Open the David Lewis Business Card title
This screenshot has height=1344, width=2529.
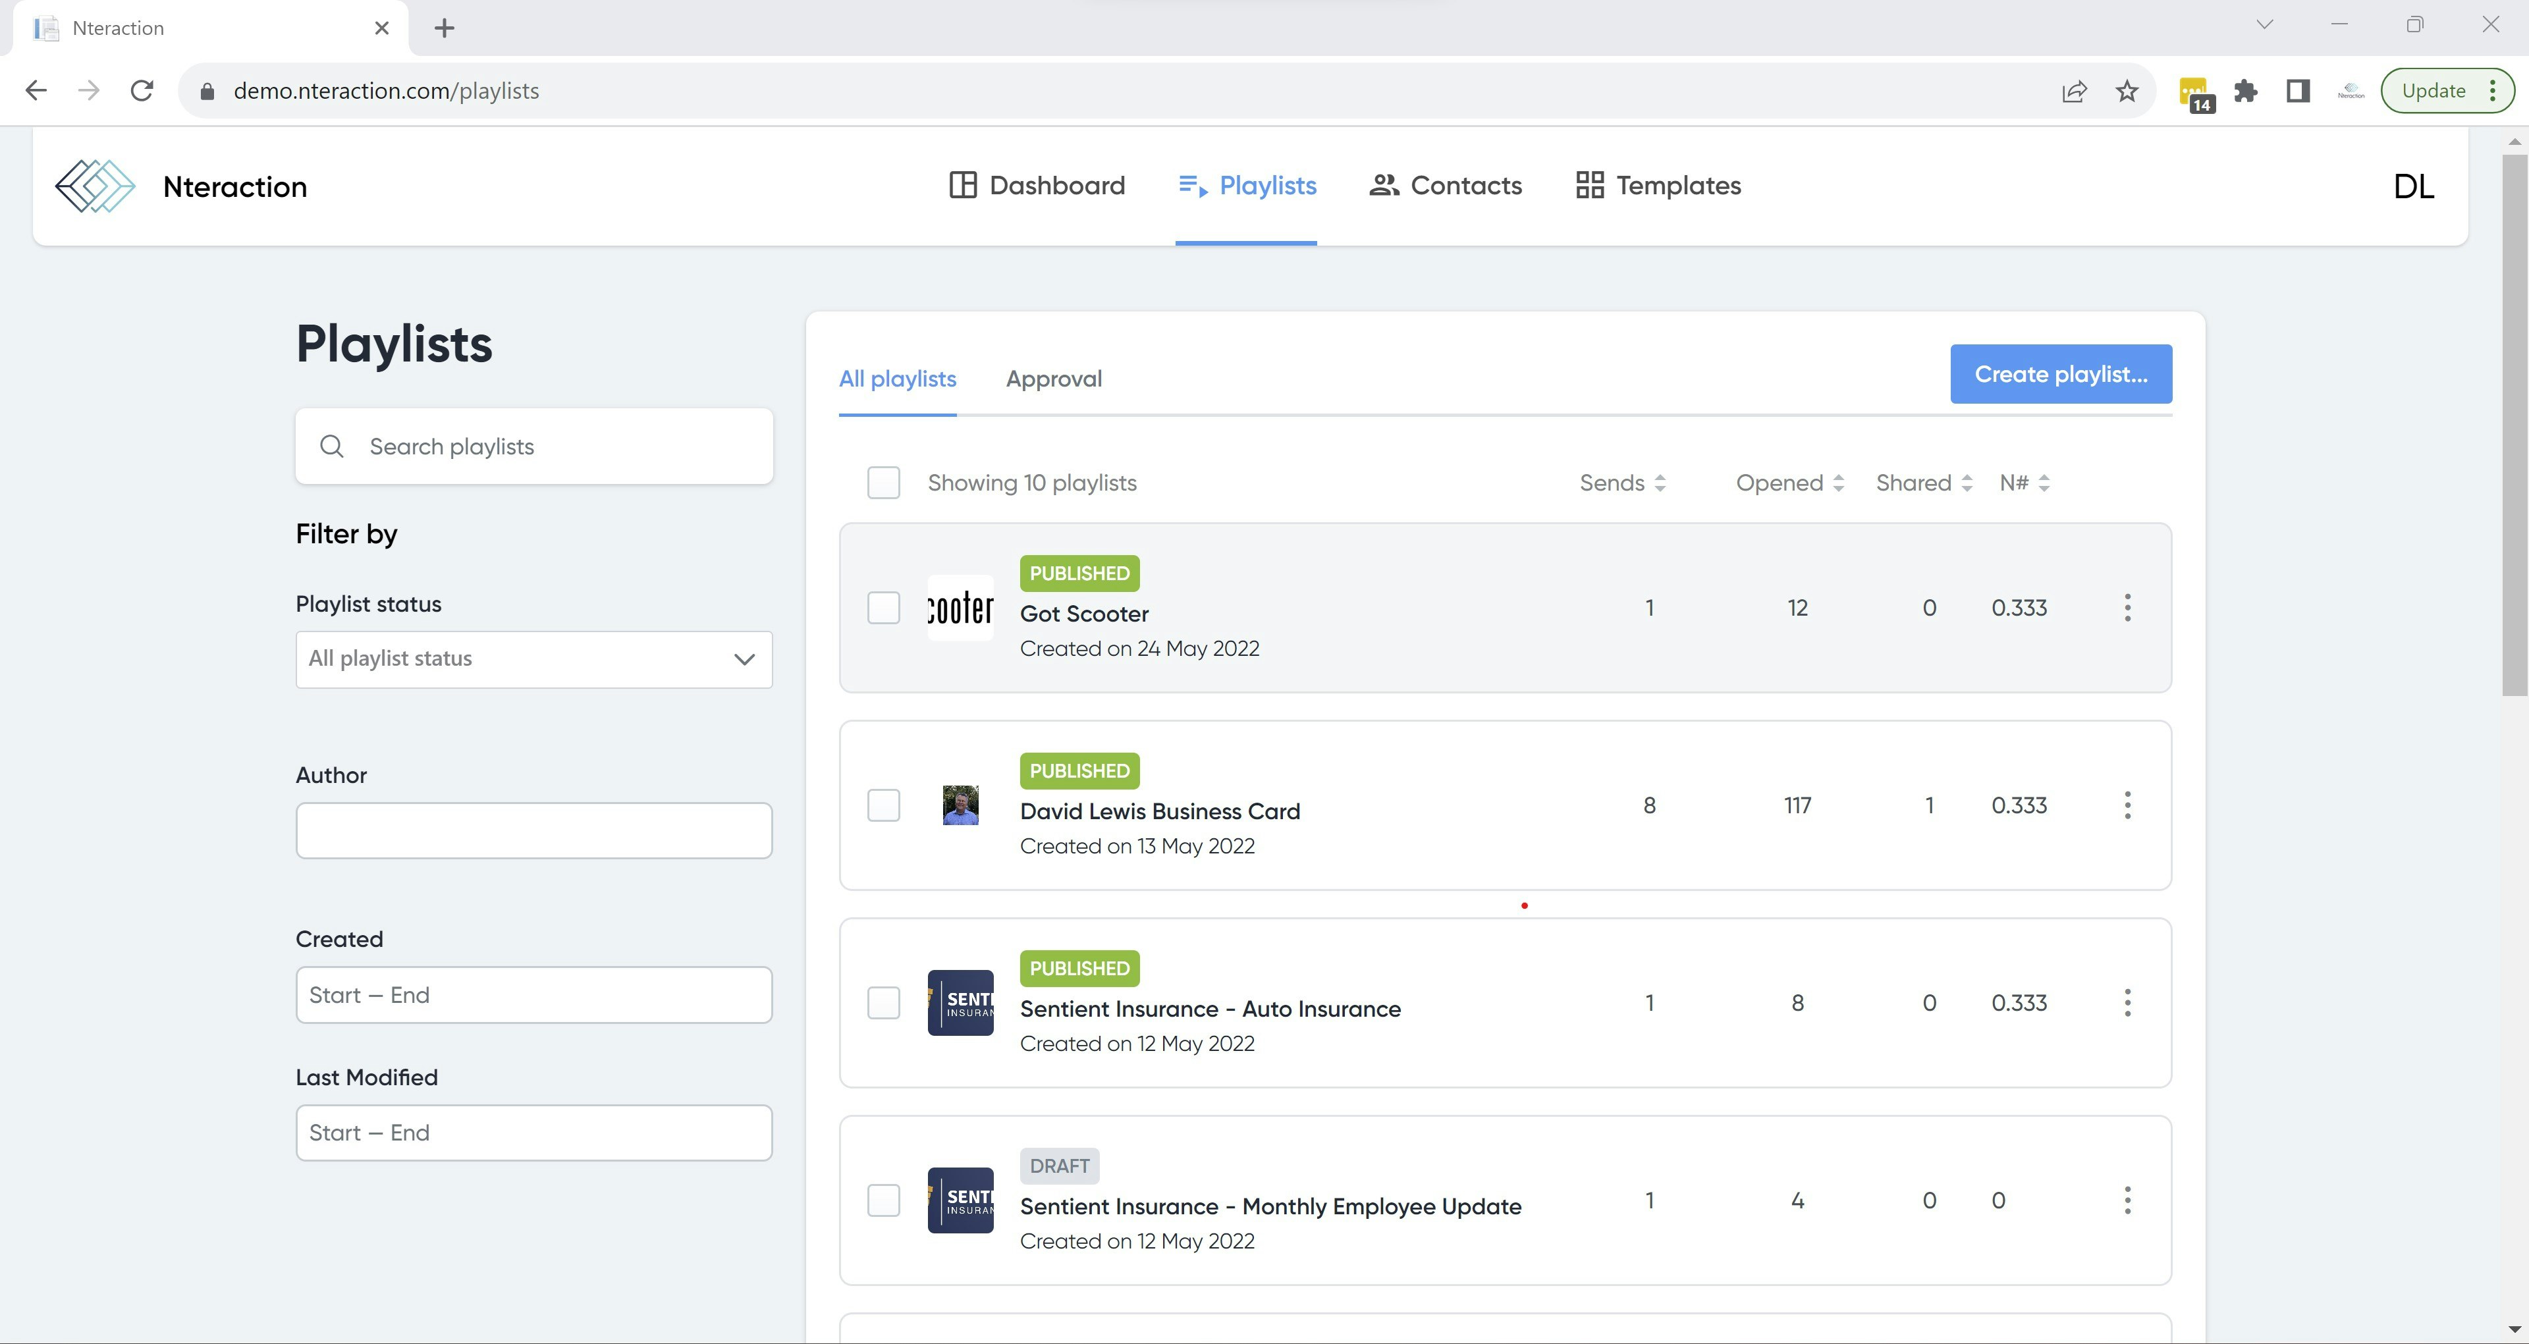tap(1159, 812)
